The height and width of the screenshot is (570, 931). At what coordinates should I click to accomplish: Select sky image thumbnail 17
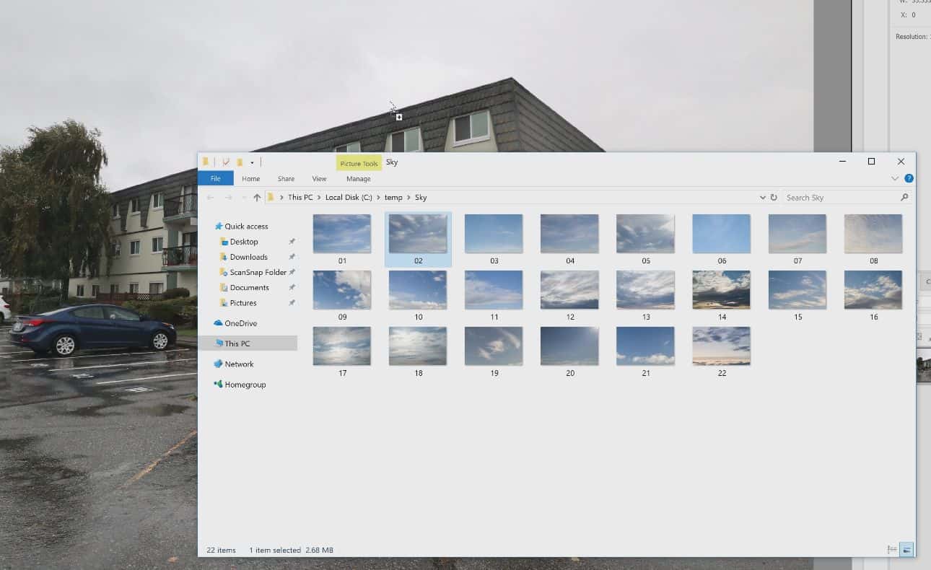tap(342, 346)
